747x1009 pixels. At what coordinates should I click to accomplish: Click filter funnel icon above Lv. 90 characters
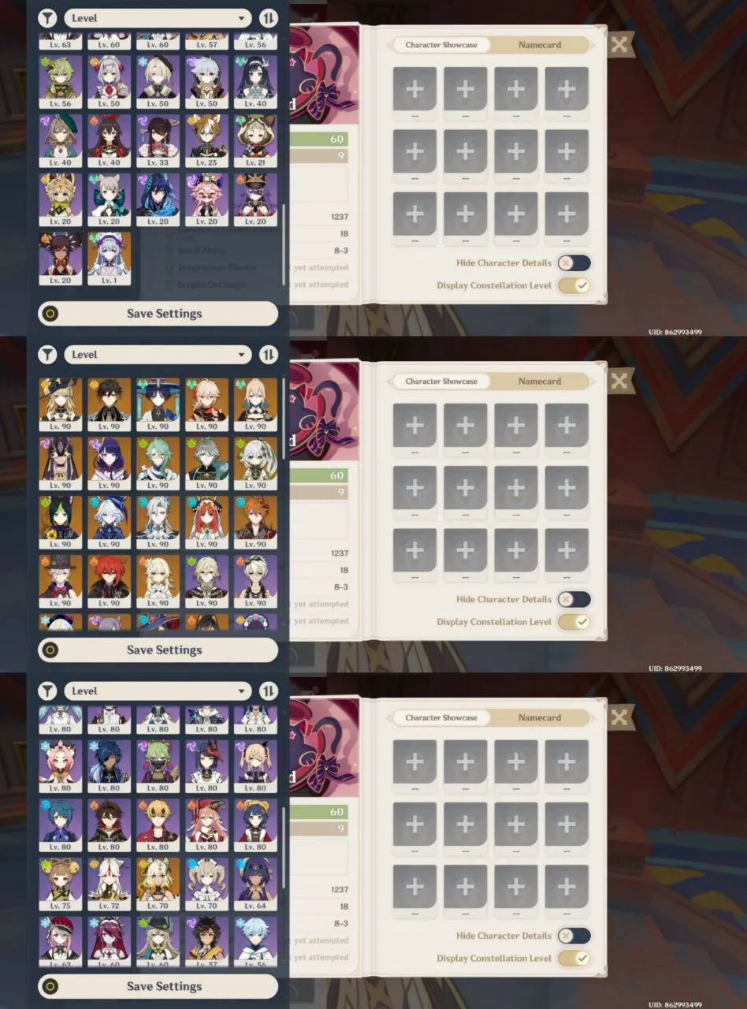click(x=48, y=355)
